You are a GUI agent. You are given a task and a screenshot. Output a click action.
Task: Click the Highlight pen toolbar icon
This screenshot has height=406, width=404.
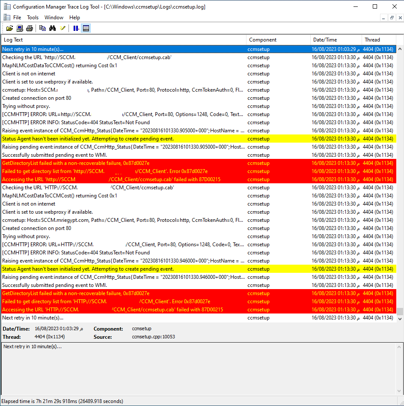62,28
